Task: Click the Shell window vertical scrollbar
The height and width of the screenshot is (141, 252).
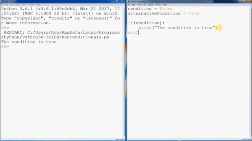Action: click(x=124, y=72)
